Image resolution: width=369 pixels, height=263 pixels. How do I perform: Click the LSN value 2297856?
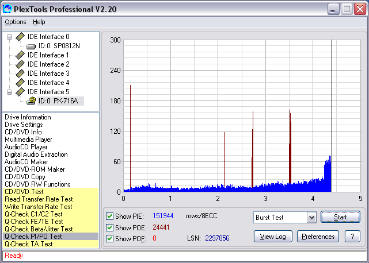tap(217, 238)
